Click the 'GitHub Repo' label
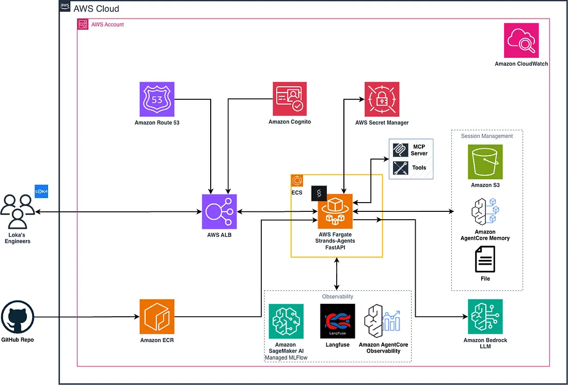 (x=18, y=340)
